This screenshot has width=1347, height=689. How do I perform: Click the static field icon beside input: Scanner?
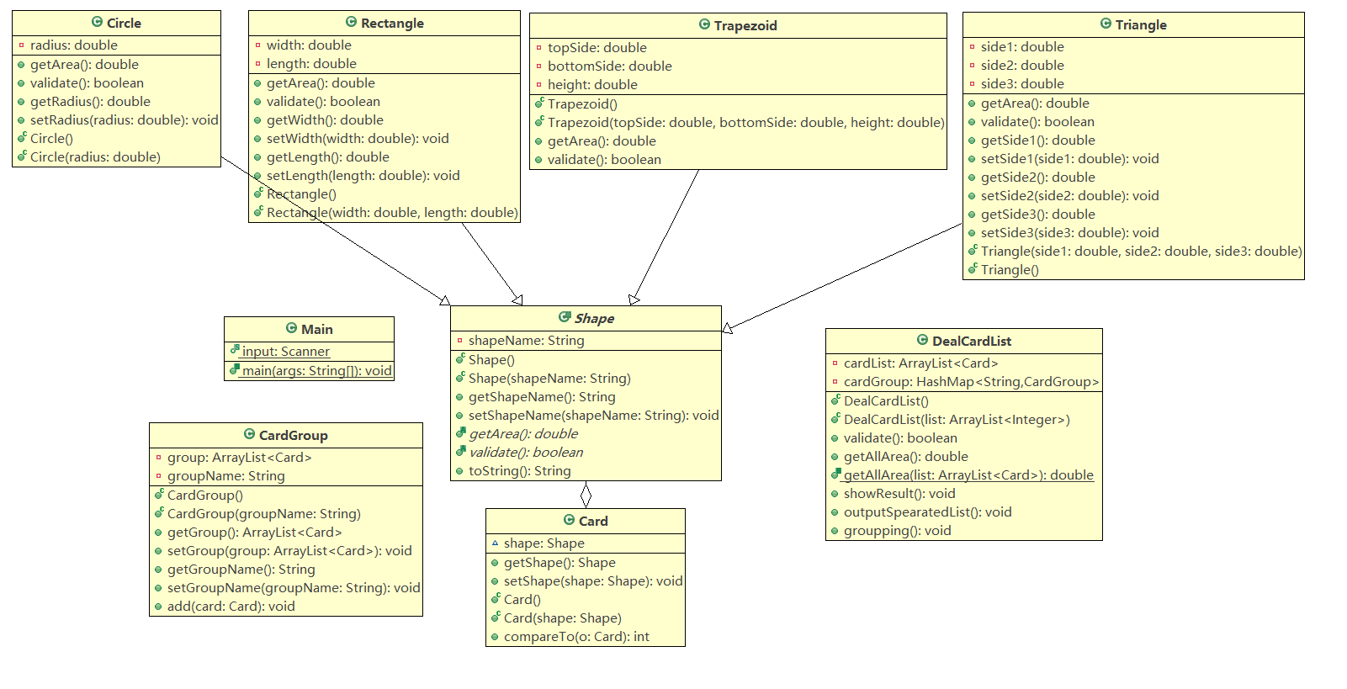tap(236, 350)
